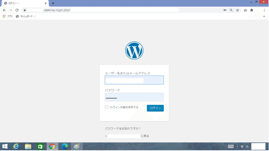The width and height of the screenshot is (269, 151).
Task: Open saved passwords key icon
Action: [225, 10]
